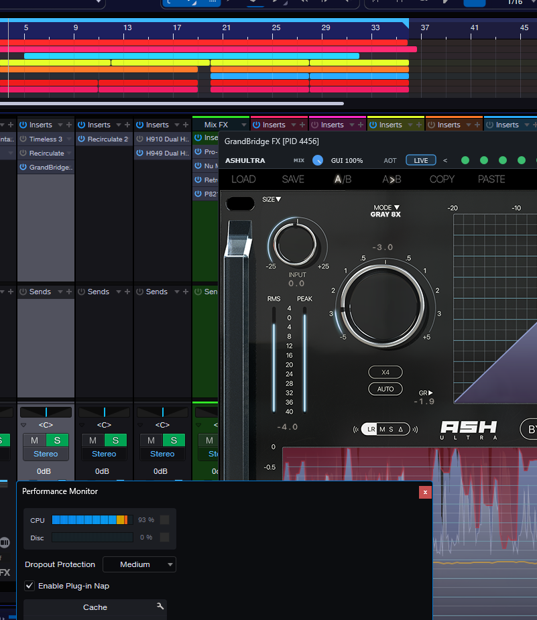The width and height of the screenshot is (537, 620).
Task: Click the ASHULTRA Mix knob icon
Action: [318, 160]
